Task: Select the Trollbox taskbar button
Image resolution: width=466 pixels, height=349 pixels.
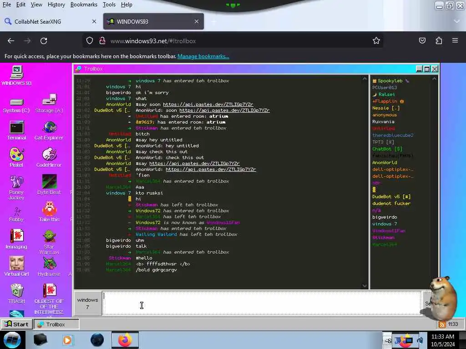Action: pos(56,324)
